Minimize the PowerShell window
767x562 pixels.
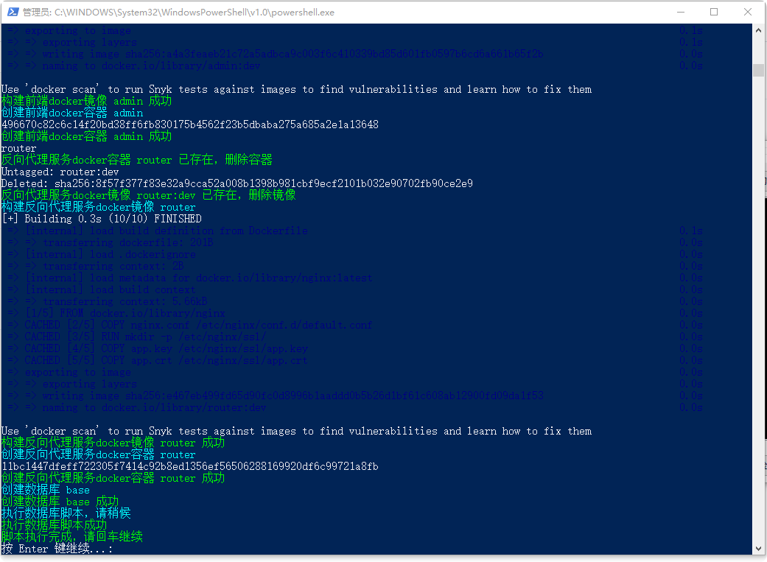click(680, 12)
